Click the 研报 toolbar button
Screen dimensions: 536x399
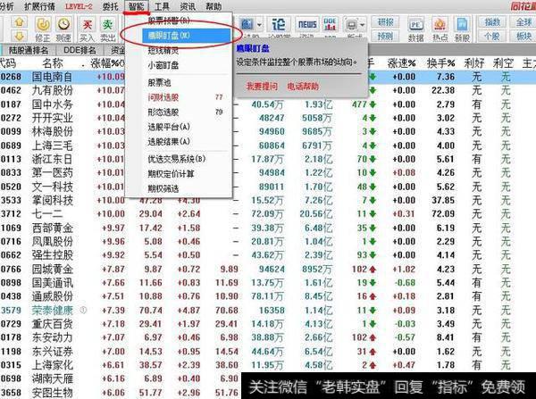(x=386, y=22)
